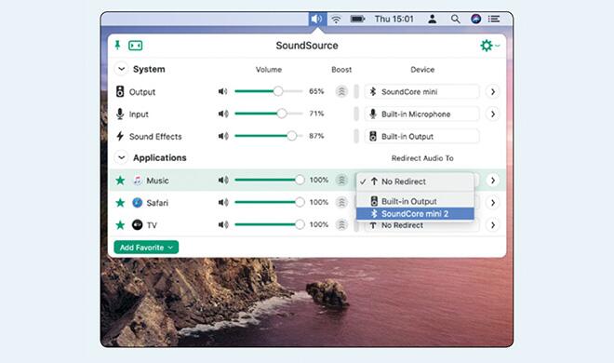Toggle boost on the Music row

tap(341, 181)
